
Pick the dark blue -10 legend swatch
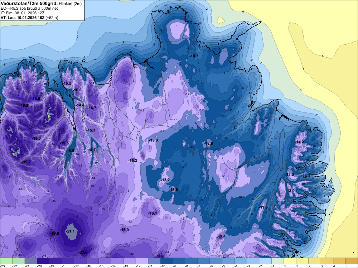pos(167,261)
